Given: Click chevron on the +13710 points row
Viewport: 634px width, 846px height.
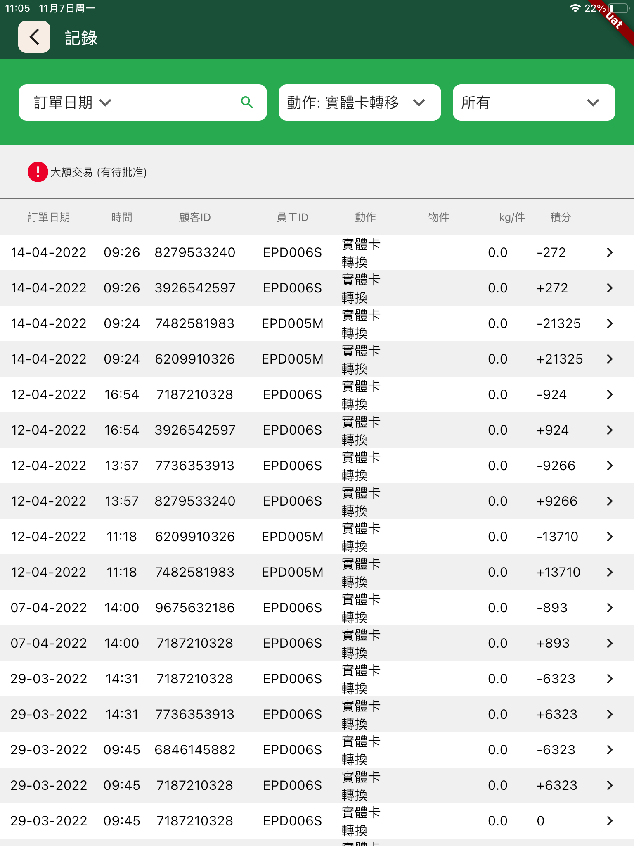Looking at the screenshot, I should 610,572.
